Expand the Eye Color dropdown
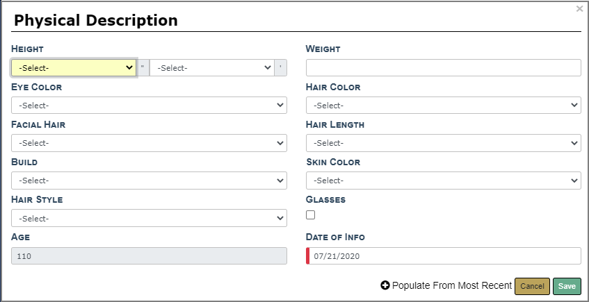Image resolution: width=589 pixels, height=302 pixels. (x=149, y=105)
